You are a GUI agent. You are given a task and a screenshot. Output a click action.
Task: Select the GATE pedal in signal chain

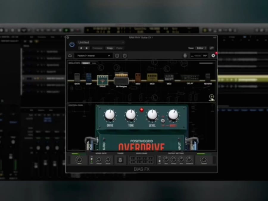coord(77,77)
